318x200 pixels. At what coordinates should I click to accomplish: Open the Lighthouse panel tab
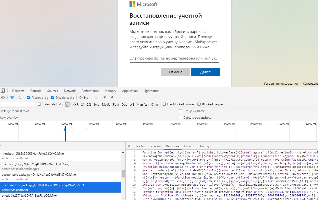(x=151, y=91)
